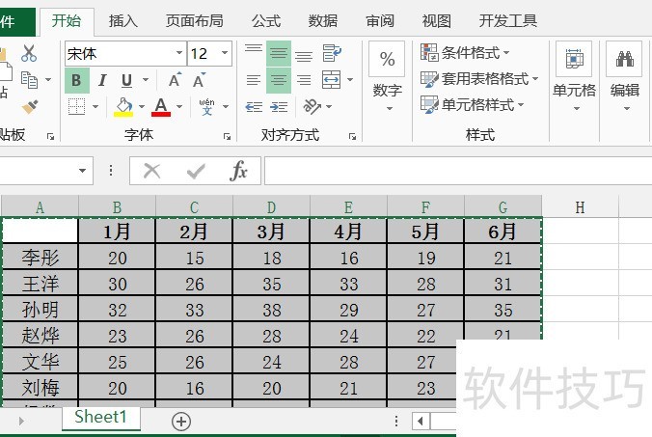The height and width of the screenshot is (437, 652).
Task: Click Merge and Center icon
Action: pyautogui.click(x=332, y=80)
